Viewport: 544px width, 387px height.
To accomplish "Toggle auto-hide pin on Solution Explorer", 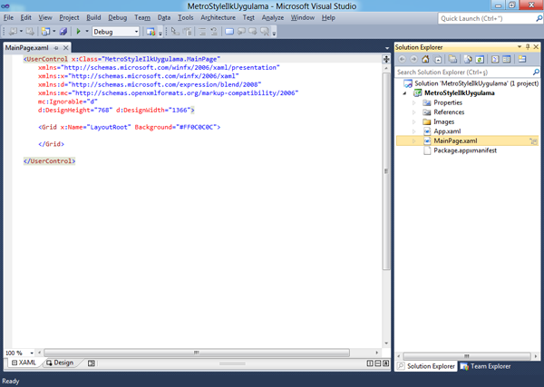I will pos(528,47).
